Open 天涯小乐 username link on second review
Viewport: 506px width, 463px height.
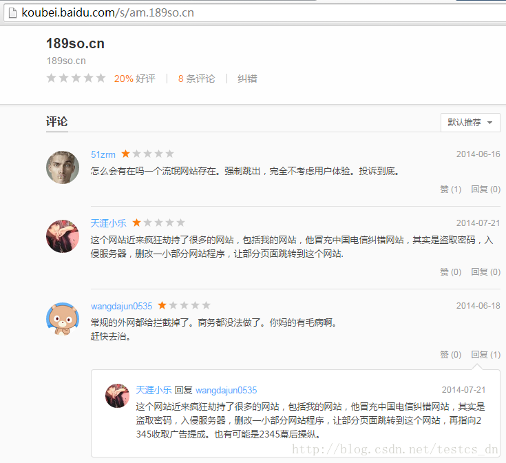pos(109,223)
